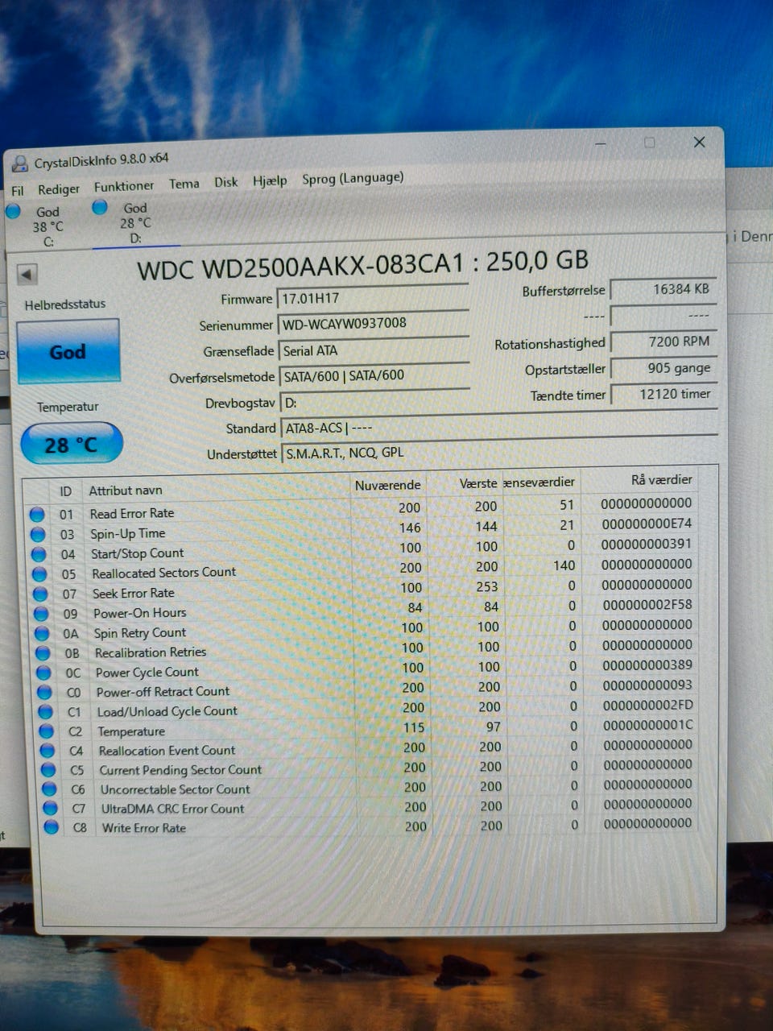The image size is (773, 1031).
Task: Click the status icon for Temperature attribute
Action: click(x=47, y=731)
